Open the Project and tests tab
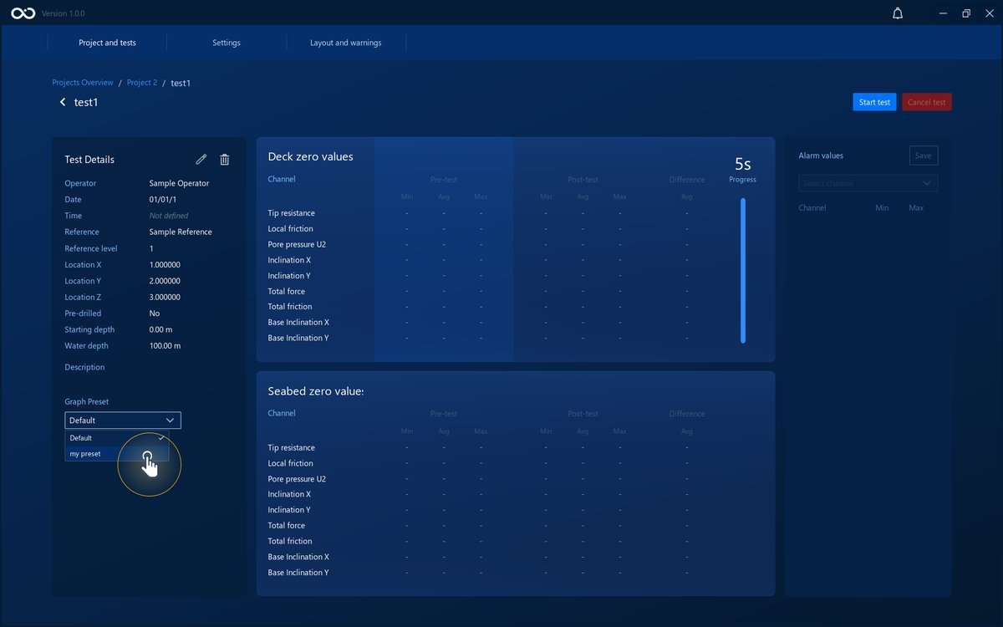 click(107, 43)
